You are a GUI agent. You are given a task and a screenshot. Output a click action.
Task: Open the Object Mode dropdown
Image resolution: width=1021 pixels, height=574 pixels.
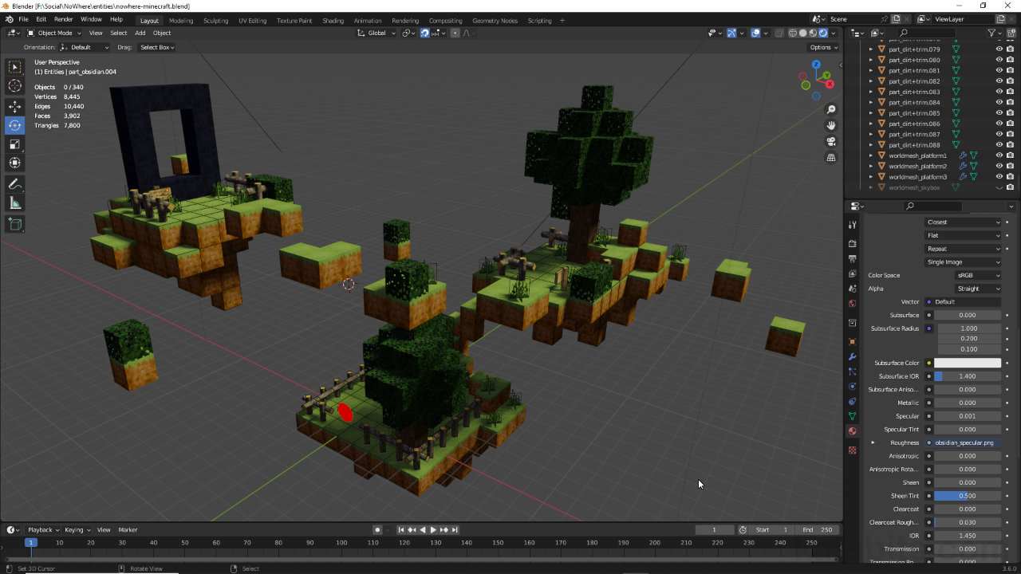coord(55,33)
